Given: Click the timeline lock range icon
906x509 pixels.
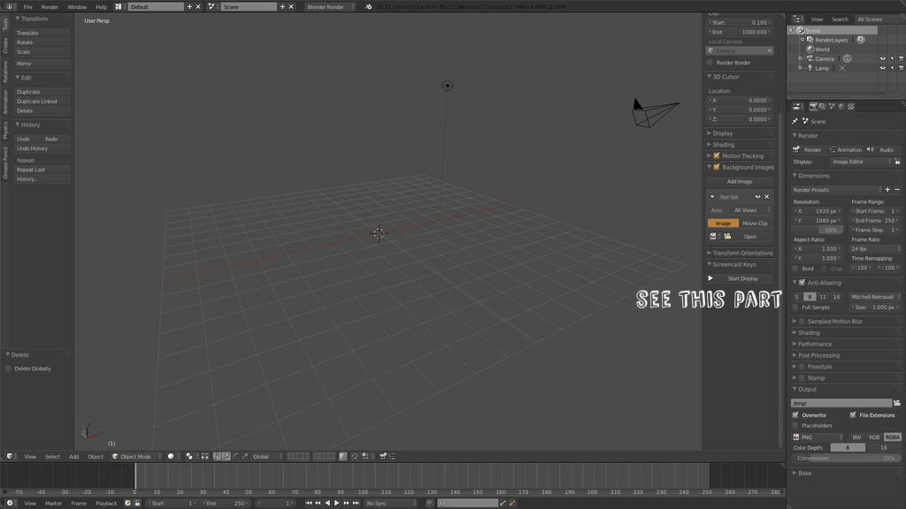Looking at the screenshot, I should coord(137,503).
